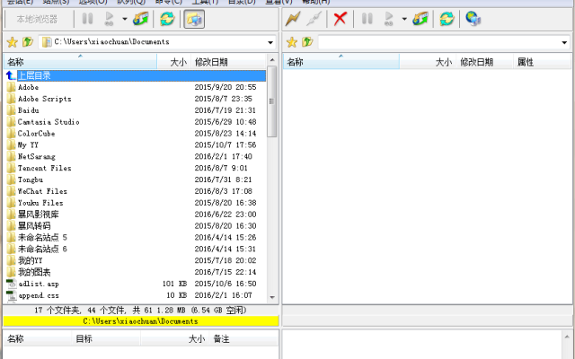Select the Baidu folder
This screenshot has width=575, height=359.
click(x=28, y=110)
